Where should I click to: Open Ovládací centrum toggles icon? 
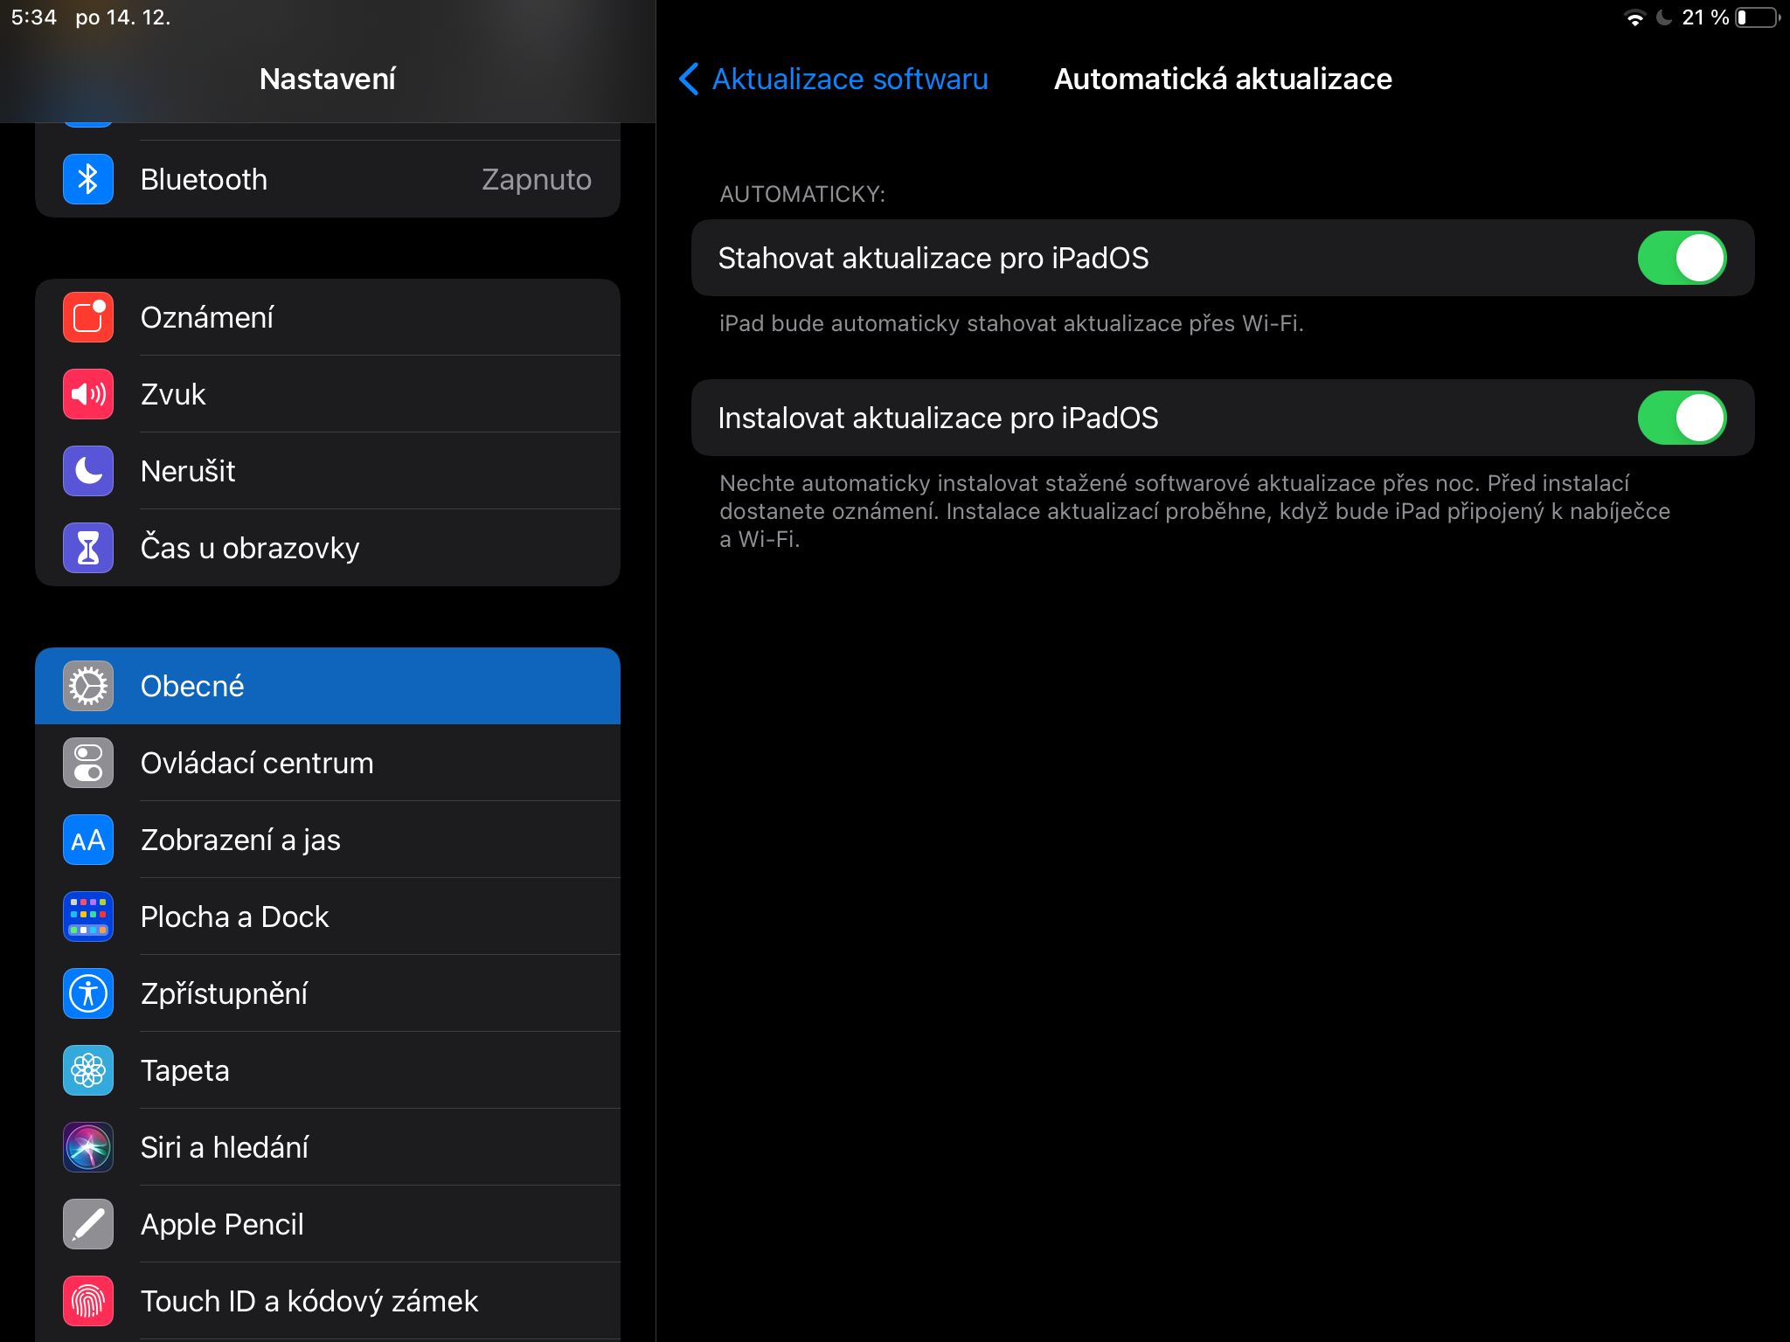pos(88,763)
